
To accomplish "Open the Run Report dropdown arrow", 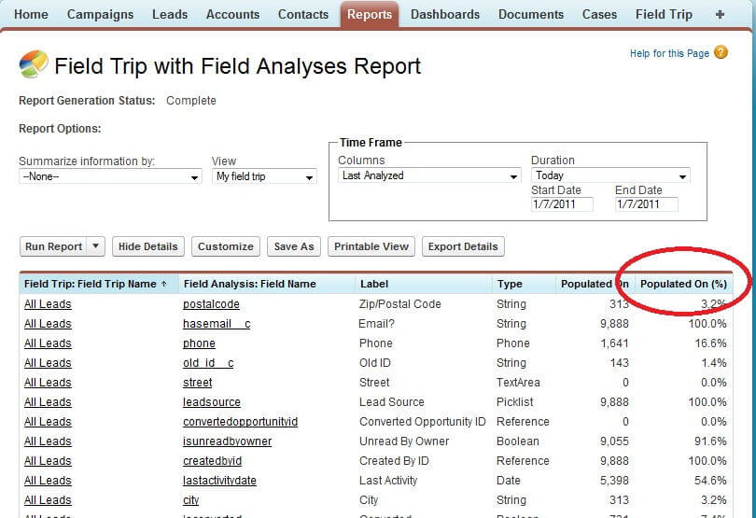I will [95, 246].
